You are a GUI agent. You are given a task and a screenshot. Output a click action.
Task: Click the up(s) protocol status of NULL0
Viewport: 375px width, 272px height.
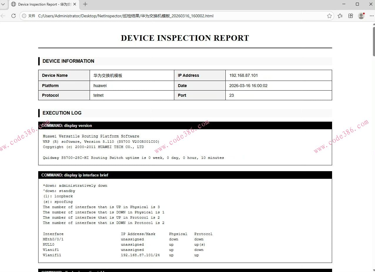tap(200, 244)
